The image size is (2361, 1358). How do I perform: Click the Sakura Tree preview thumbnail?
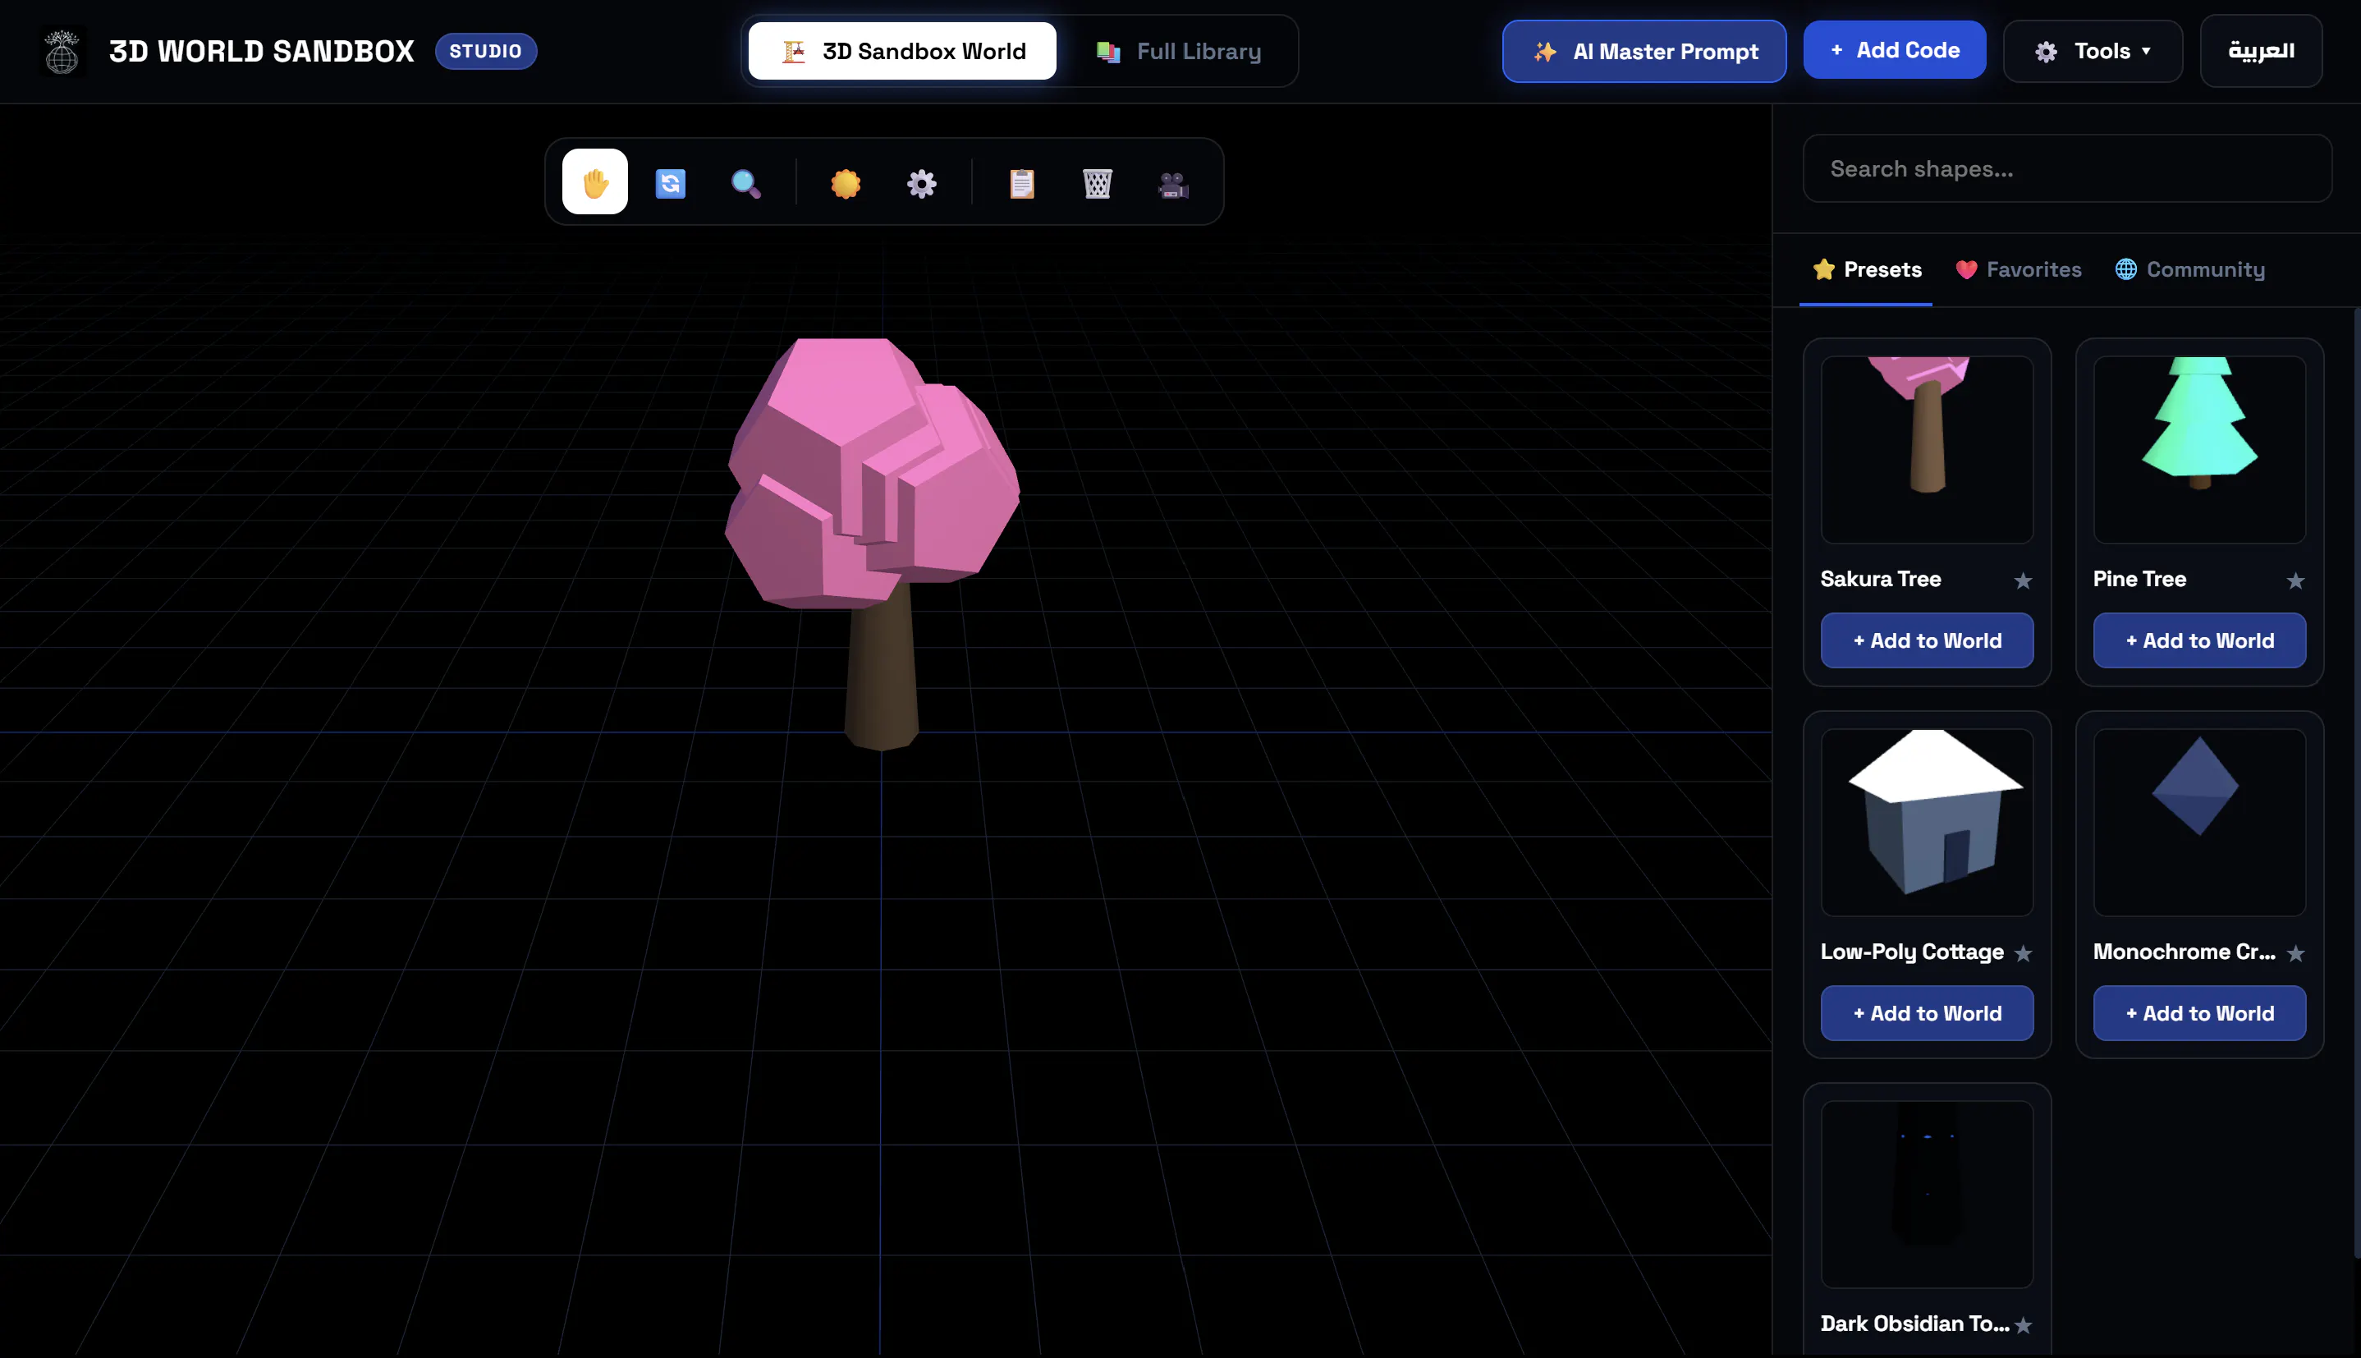point(1927,450)
